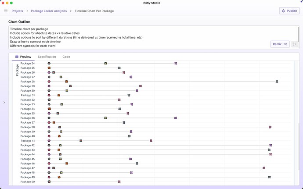Click Package 24's diamond start marker
Image resolution: width=303 pixels, height=189 pixels.
[49, 63]
